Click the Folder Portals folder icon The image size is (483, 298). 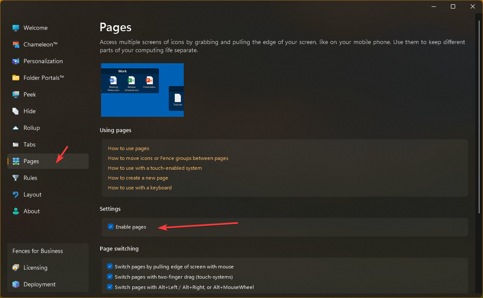16,78
